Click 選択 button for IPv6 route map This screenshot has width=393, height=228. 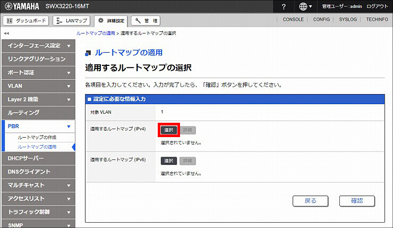pyautogui.click(x=169, y=161)
